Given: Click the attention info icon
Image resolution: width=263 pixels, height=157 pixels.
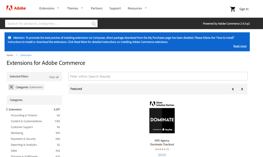Looking at the screenshot, I should coord(10,38).
